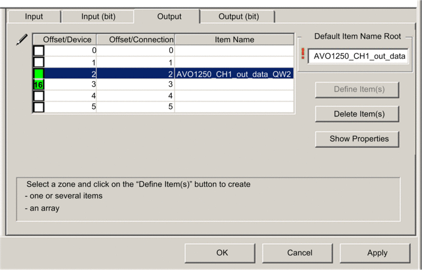Click the pencil edit icon
This screenshot has height=270, width=422.
point(22,40)
